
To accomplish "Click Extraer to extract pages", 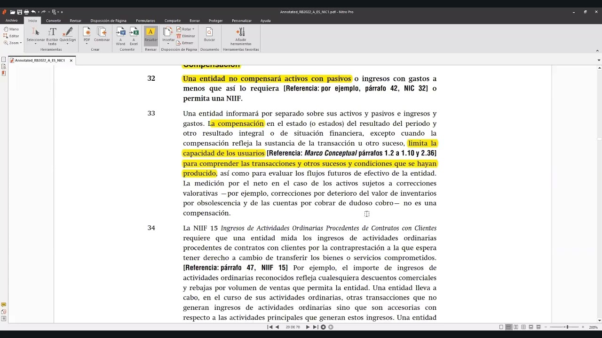I will 185,43.
